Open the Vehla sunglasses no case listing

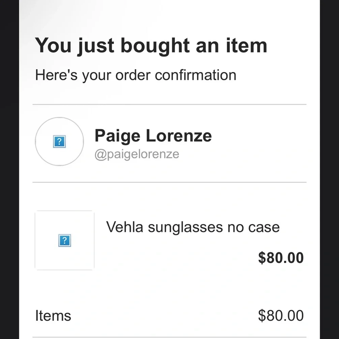[x=193, y=227]
